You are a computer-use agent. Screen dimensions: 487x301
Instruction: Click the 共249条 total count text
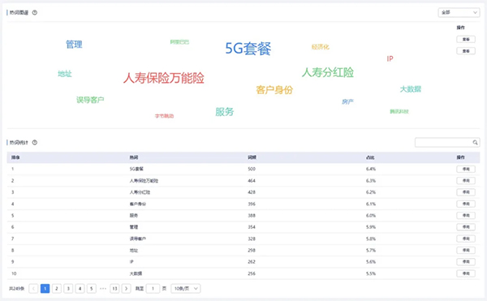pos(17,289)
